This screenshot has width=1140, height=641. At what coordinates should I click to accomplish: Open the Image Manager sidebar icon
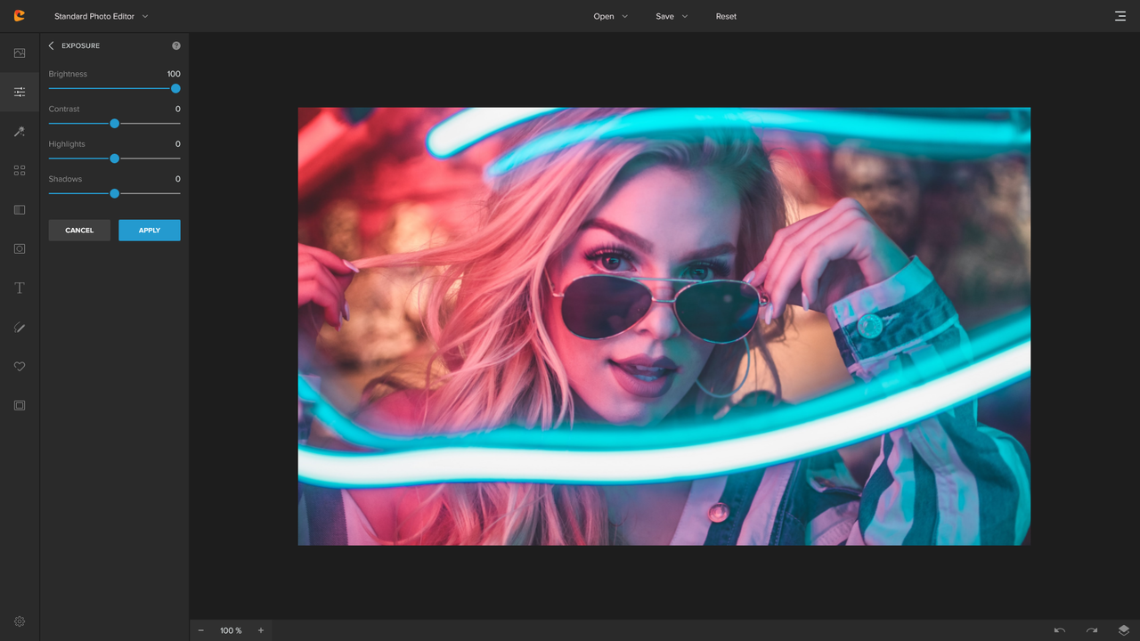(20, 53)
